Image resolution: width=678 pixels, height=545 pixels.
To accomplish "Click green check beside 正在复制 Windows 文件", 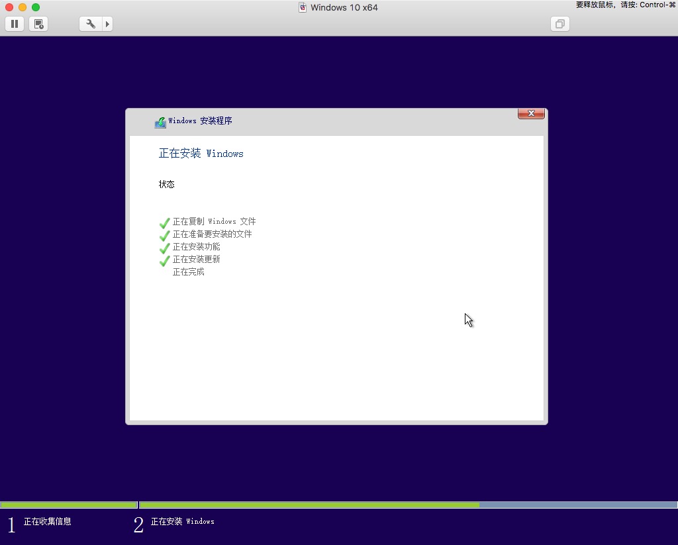I will pos(164,223).
